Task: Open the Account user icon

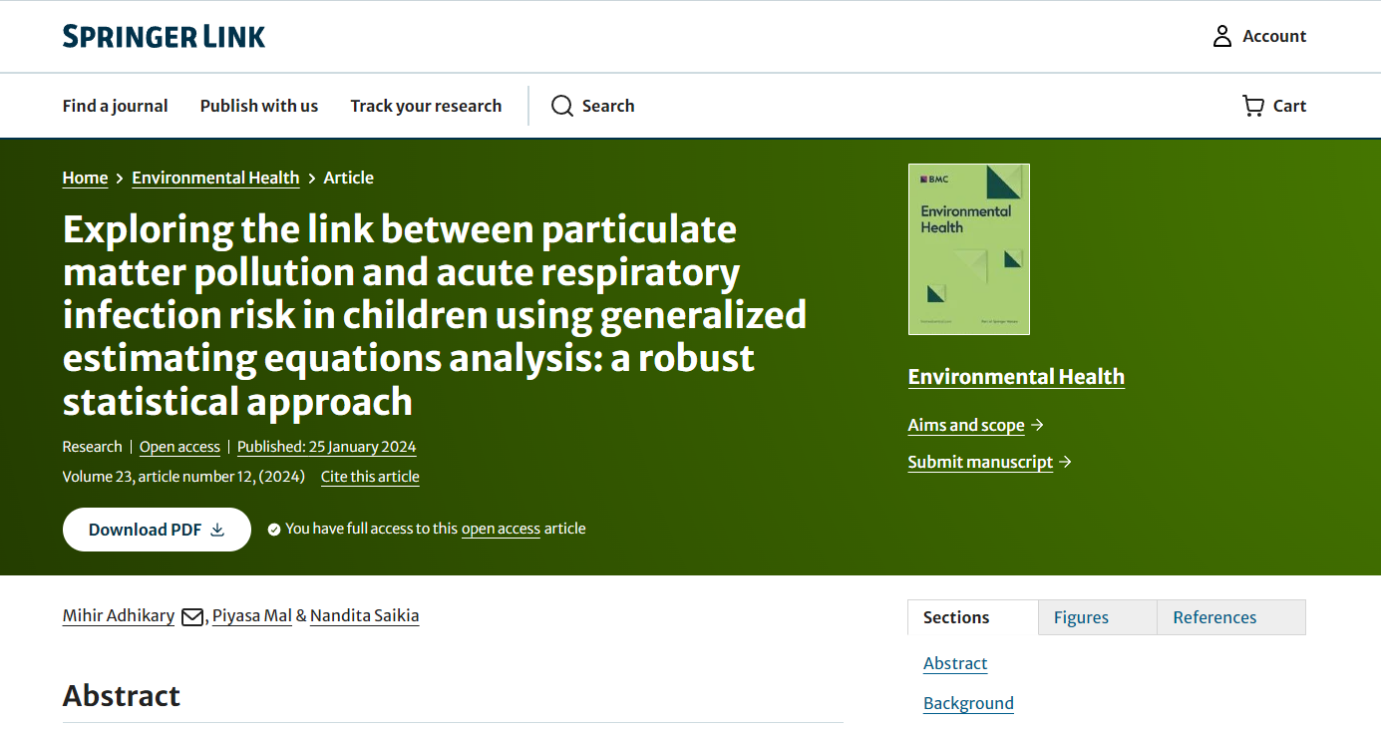Action: point(1221,37)
